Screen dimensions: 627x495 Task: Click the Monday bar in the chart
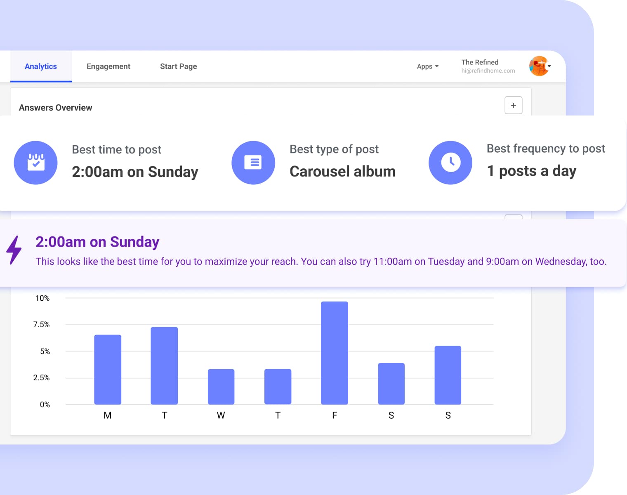(108, 370)
